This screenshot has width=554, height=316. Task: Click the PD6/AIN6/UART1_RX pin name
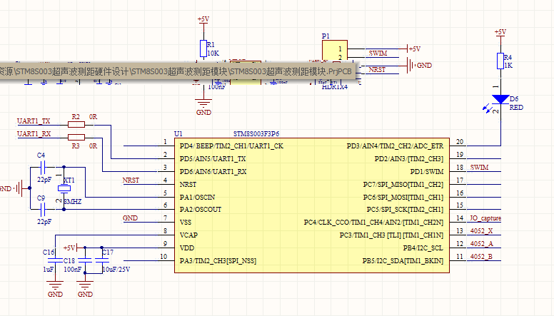coord(213,172)
